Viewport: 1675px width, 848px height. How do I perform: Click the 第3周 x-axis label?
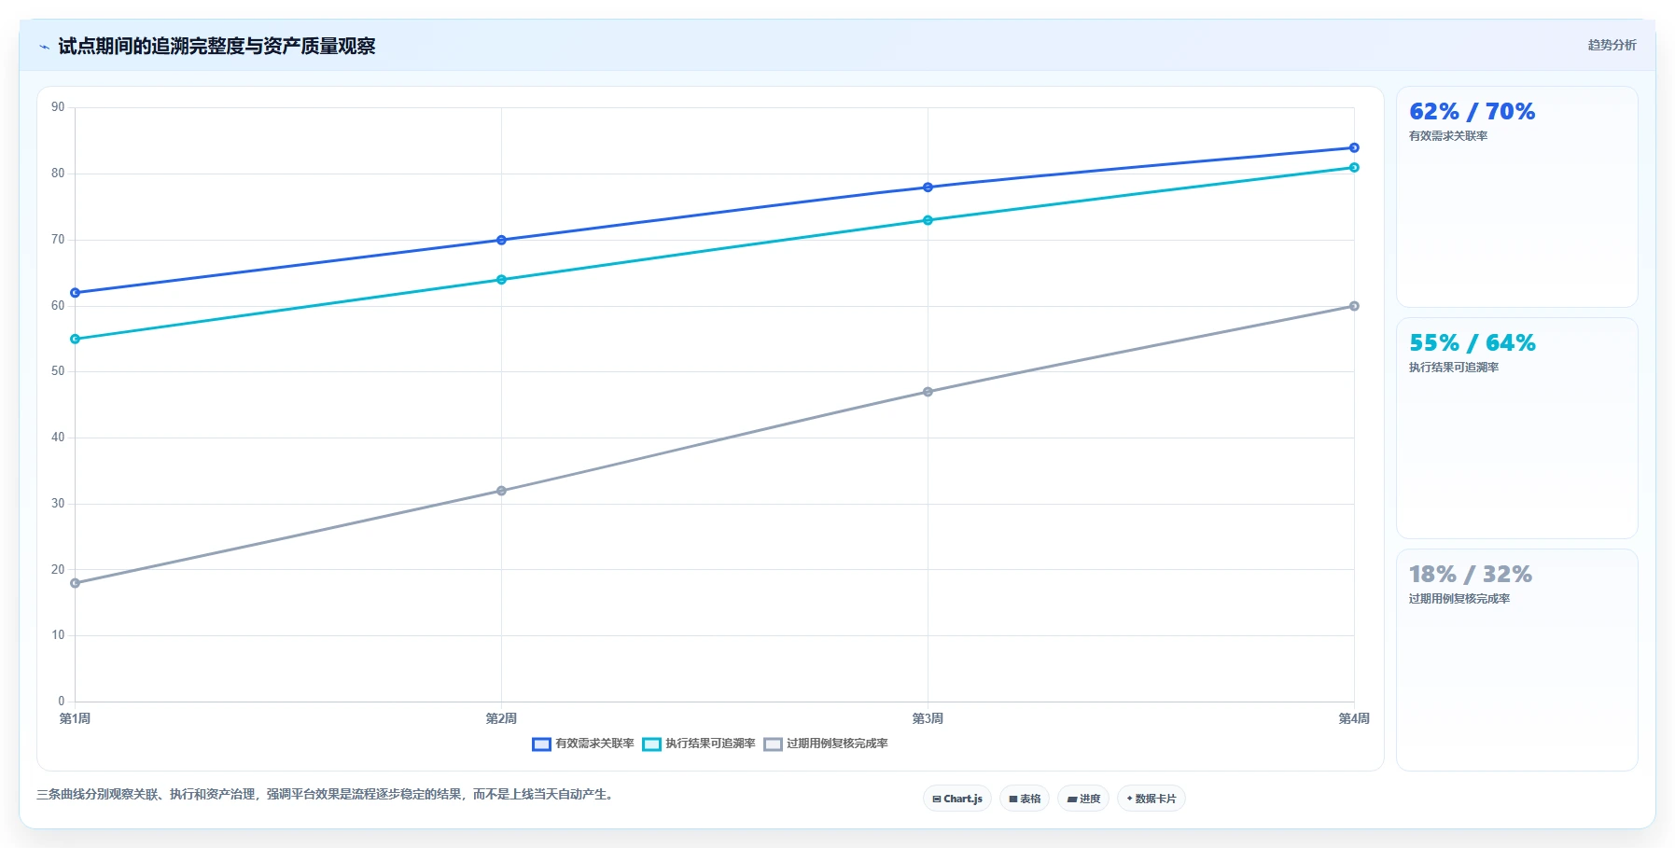point(928,718)
